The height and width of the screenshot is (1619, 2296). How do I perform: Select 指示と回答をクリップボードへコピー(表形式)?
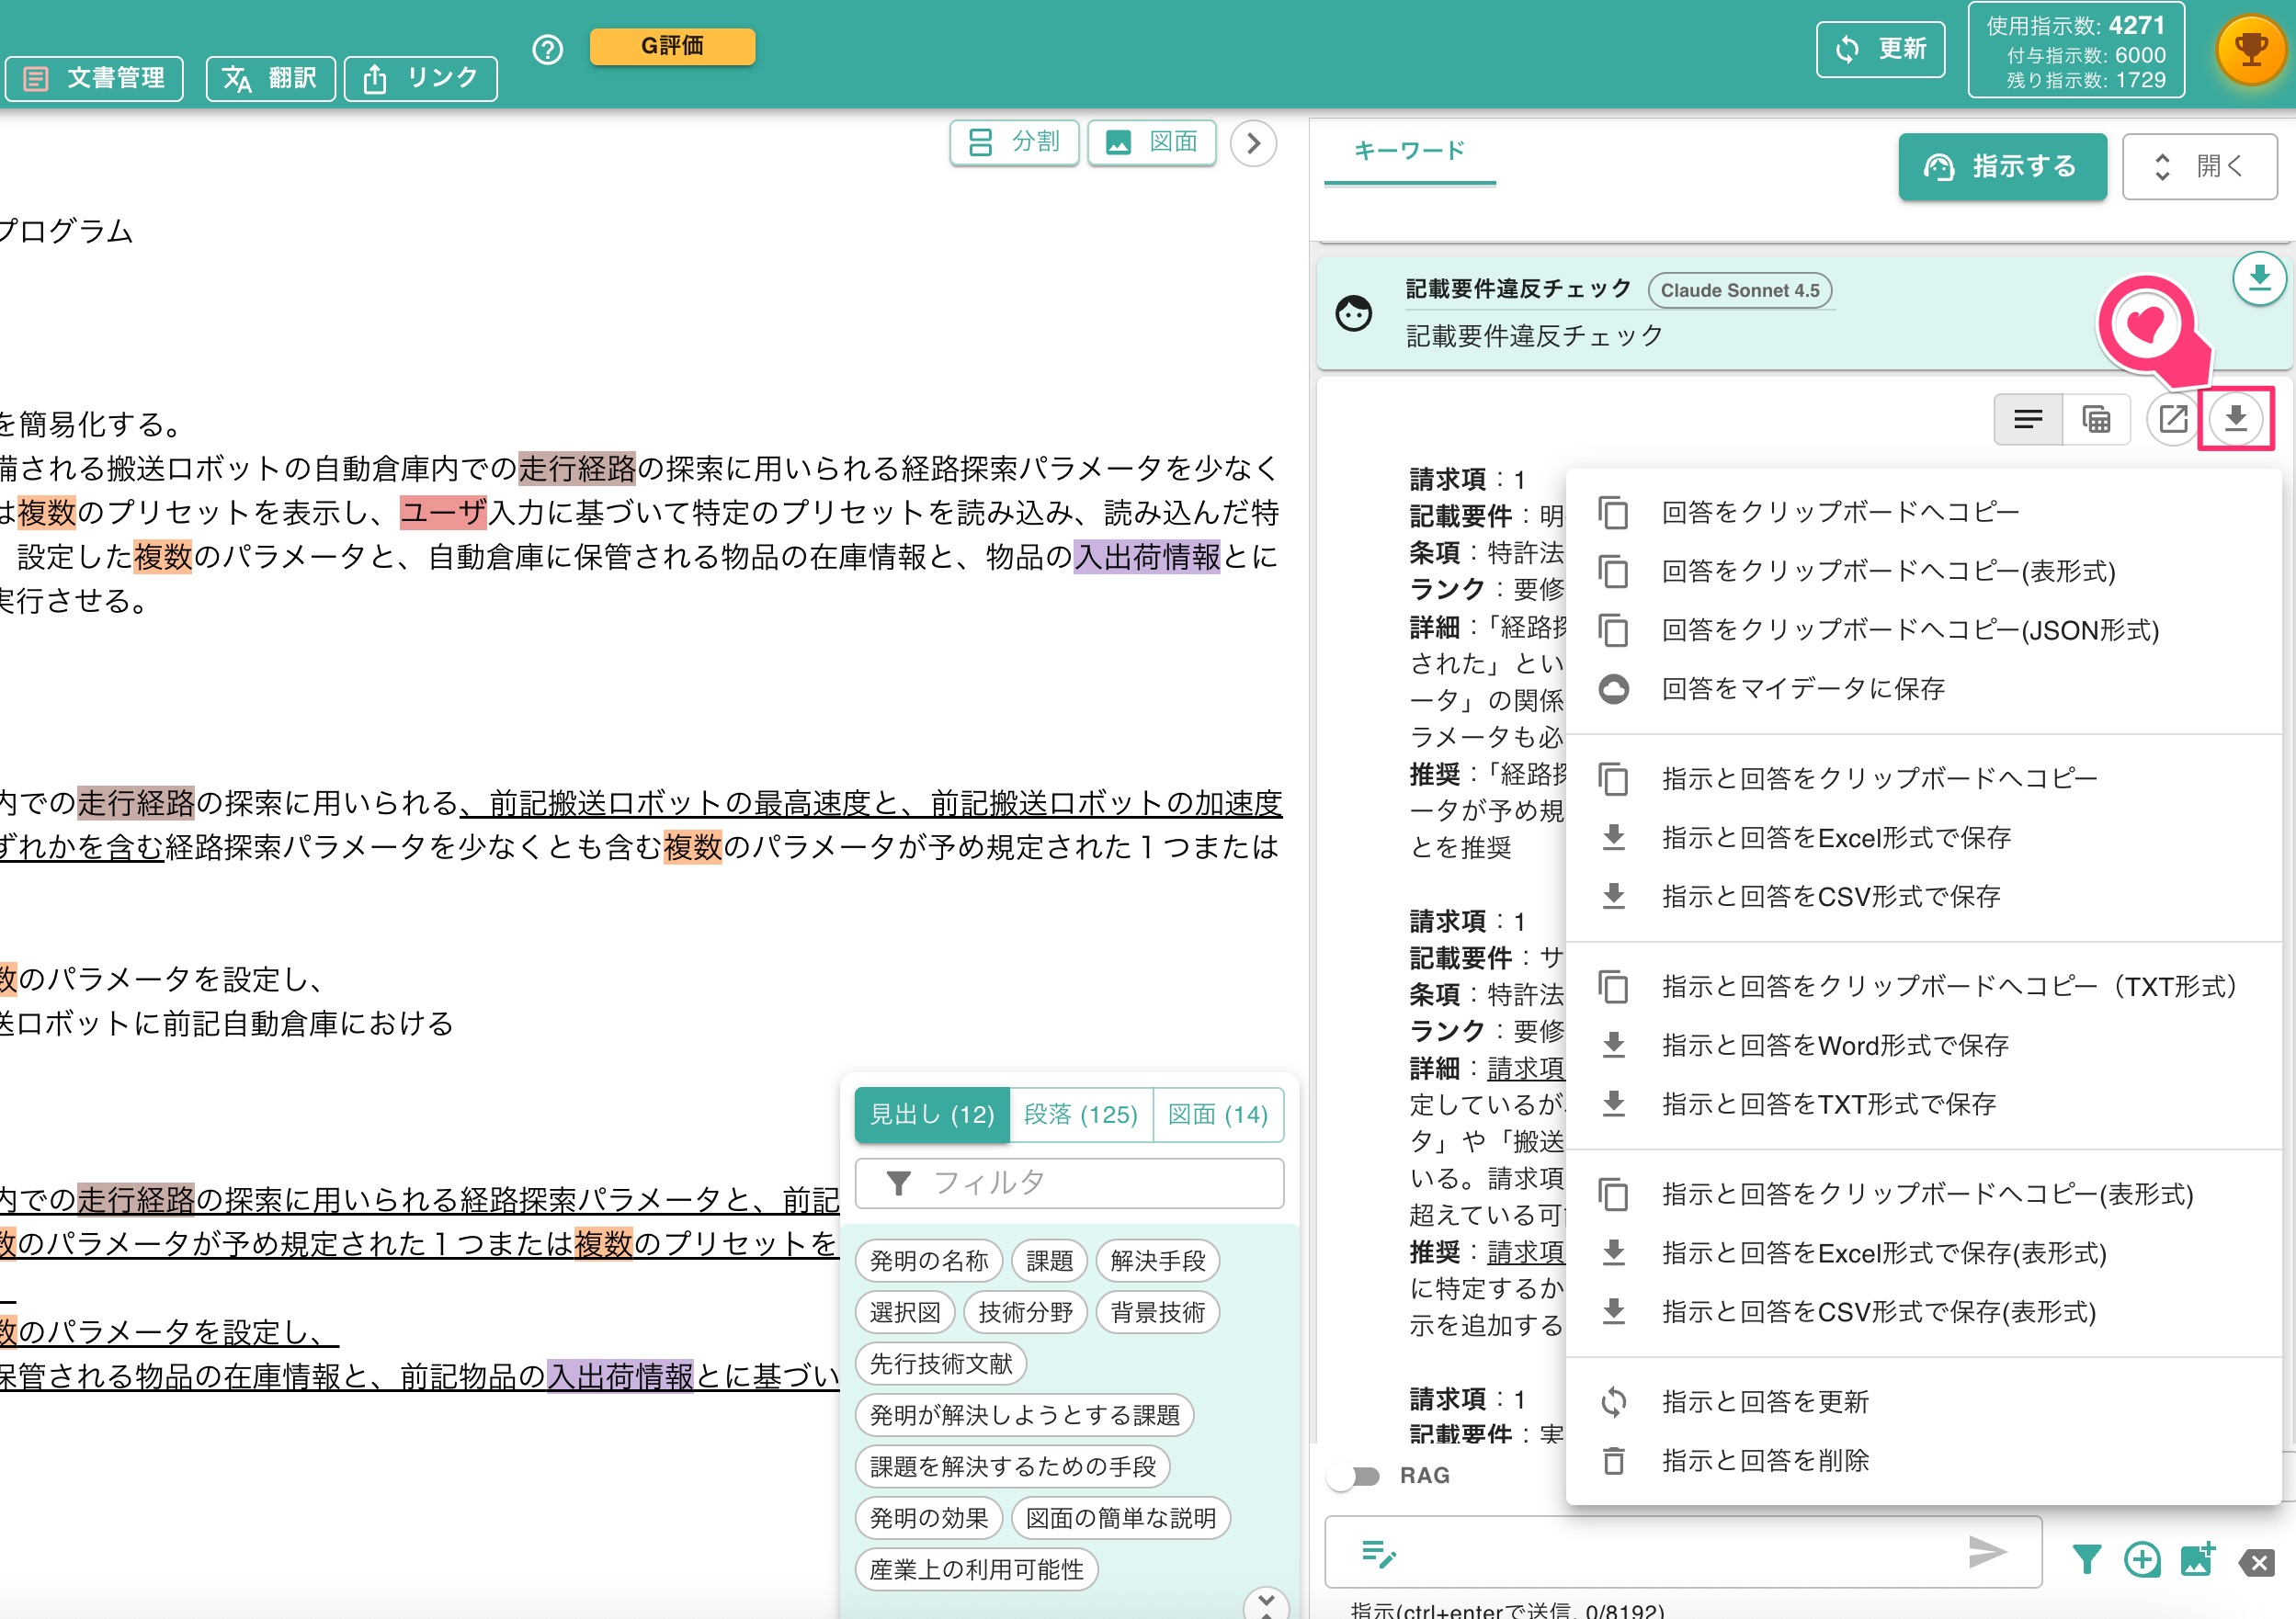point(1922,1194)
